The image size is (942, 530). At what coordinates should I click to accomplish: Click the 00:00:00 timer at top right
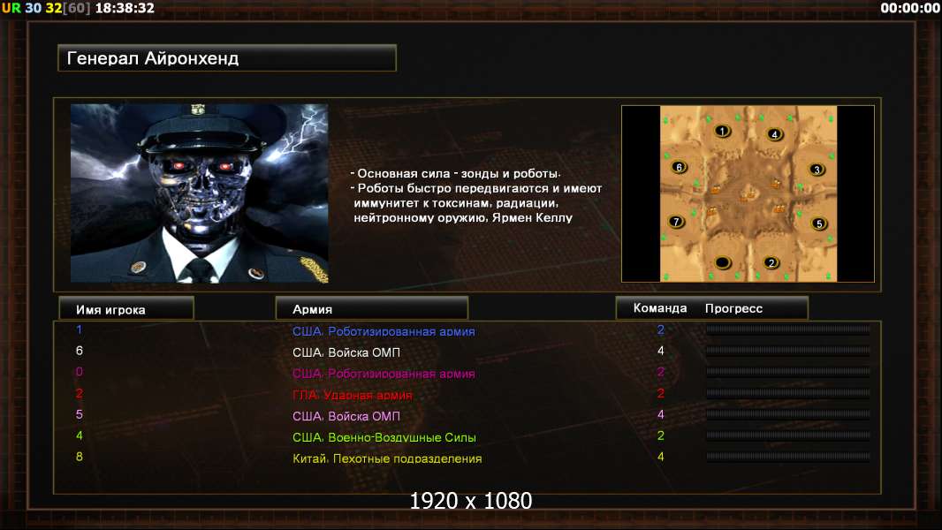(x=909, y=8)
